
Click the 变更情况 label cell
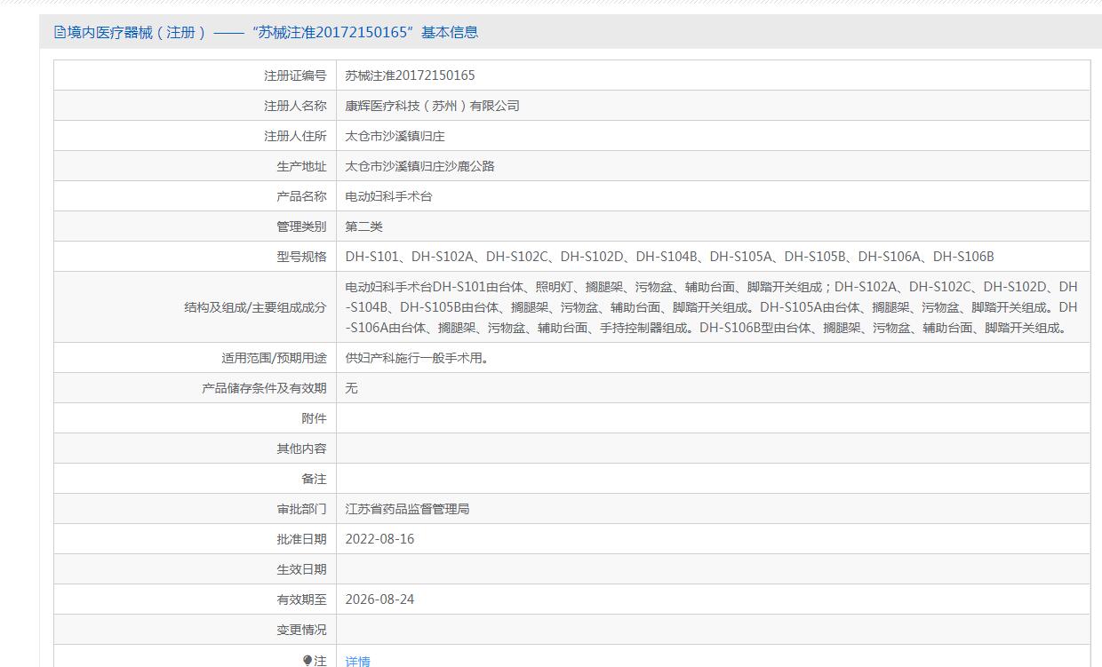click(196, 630)
